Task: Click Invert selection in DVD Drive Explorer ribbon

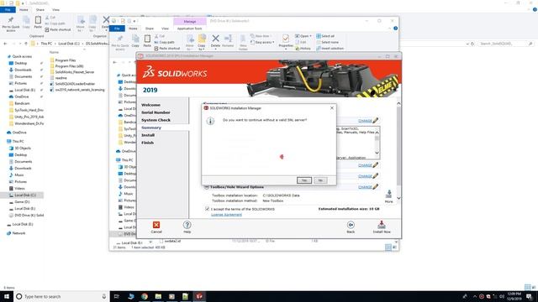Action: point(330,49)
